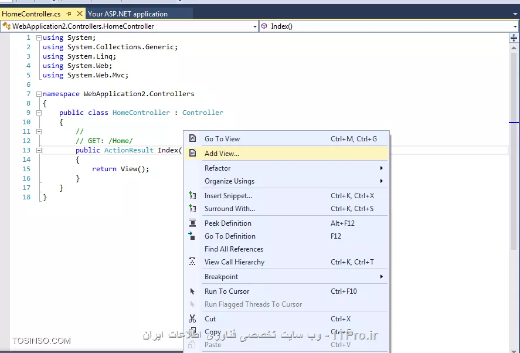Choose Run To Cursor entry

(286, 291)
